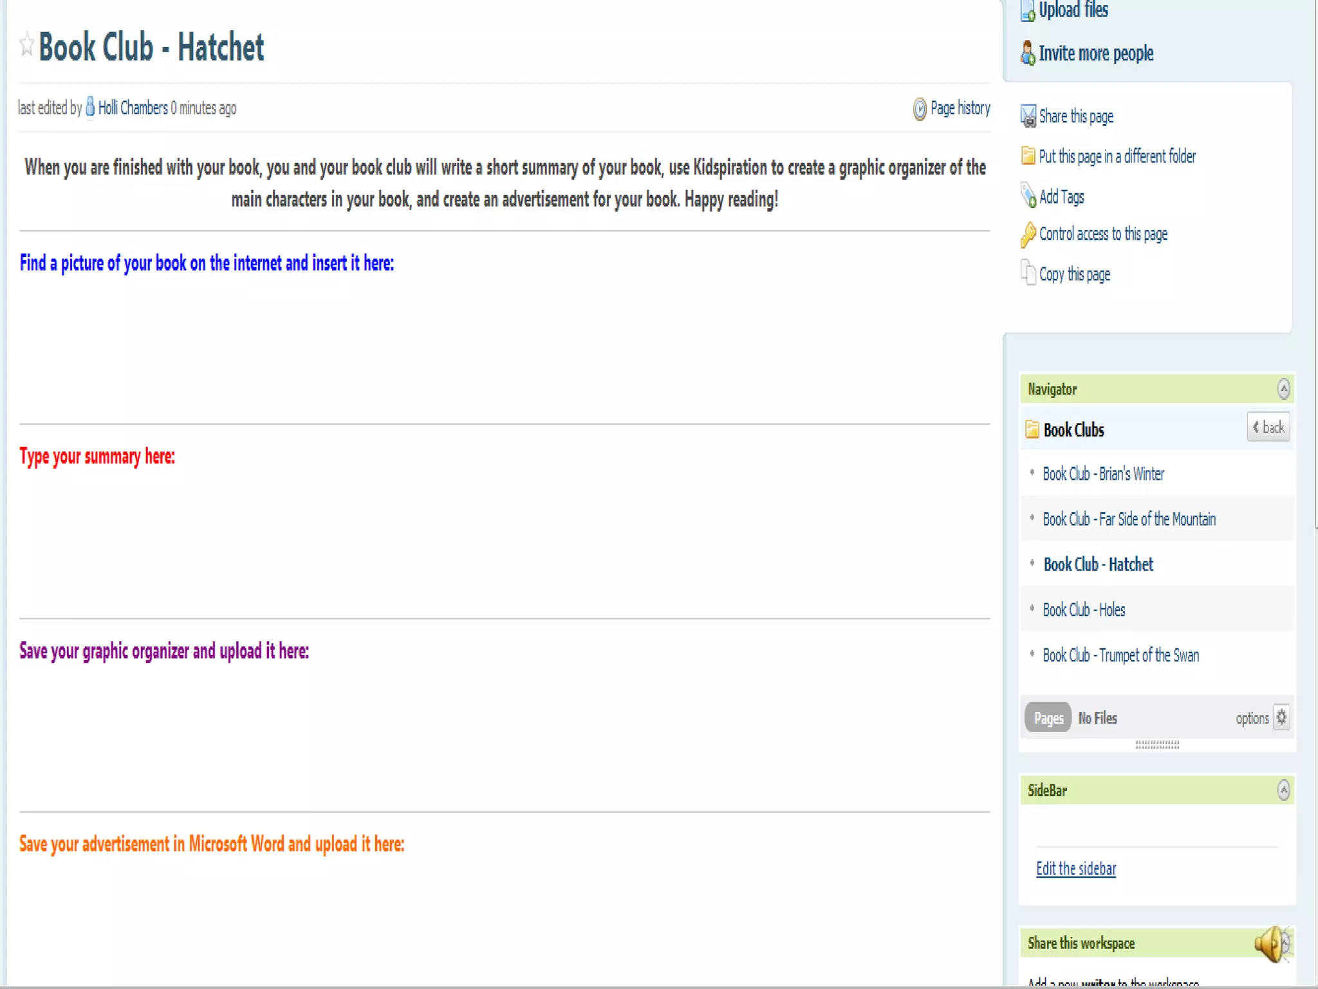Click the Control access key icon

pyautogui.click(x=1028, y=234)
